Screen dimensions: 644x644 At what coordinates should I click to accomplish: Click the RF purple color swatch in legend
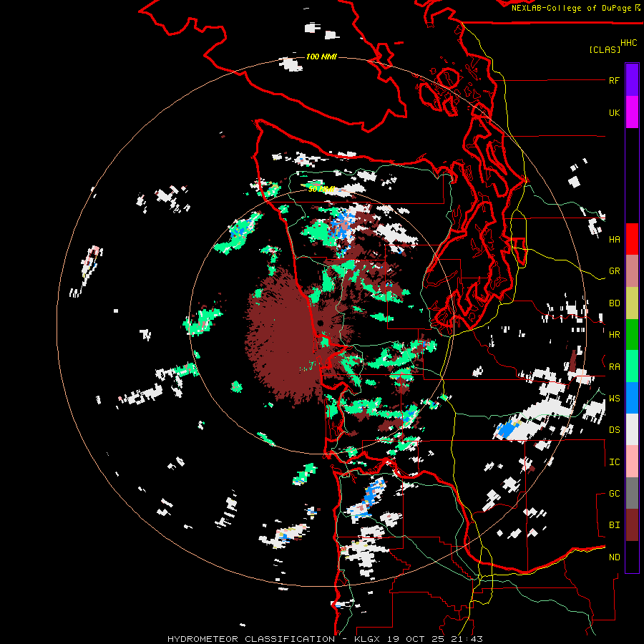point(632,80)
